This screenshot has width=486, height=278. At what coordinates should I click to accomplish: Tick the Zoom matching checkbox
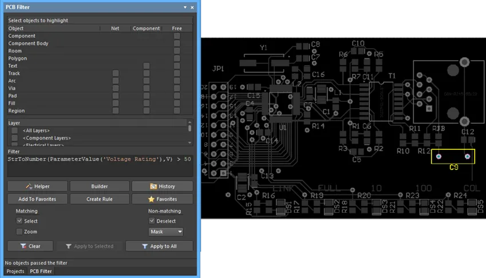pyautogui.click(x=19, y=232)
